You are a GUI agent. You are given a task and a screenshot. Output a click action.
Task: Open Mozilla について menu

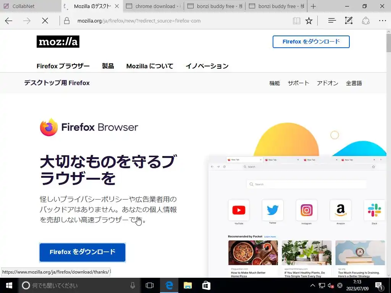[150, 66]
